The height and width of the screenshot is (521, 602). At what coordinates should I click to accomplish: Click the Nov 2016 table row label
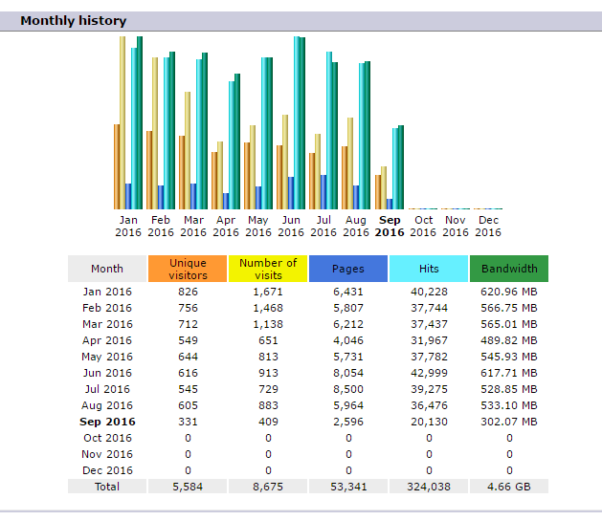pos(107,454)
